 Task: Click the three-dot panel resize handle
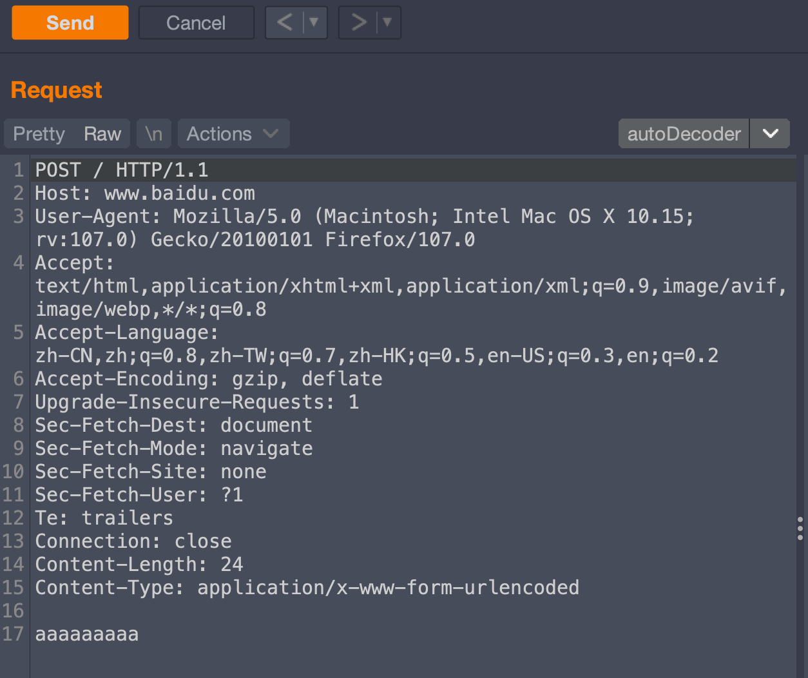point(800,528)
